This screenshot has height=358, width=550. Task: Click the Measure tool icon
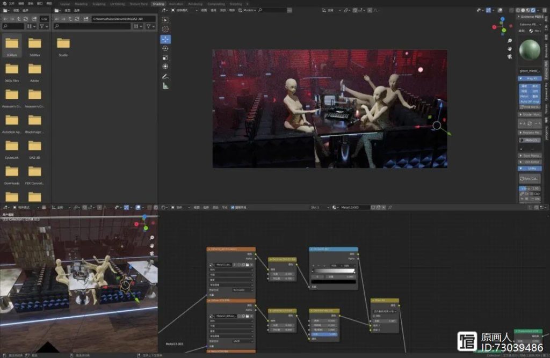coord(165,85)
